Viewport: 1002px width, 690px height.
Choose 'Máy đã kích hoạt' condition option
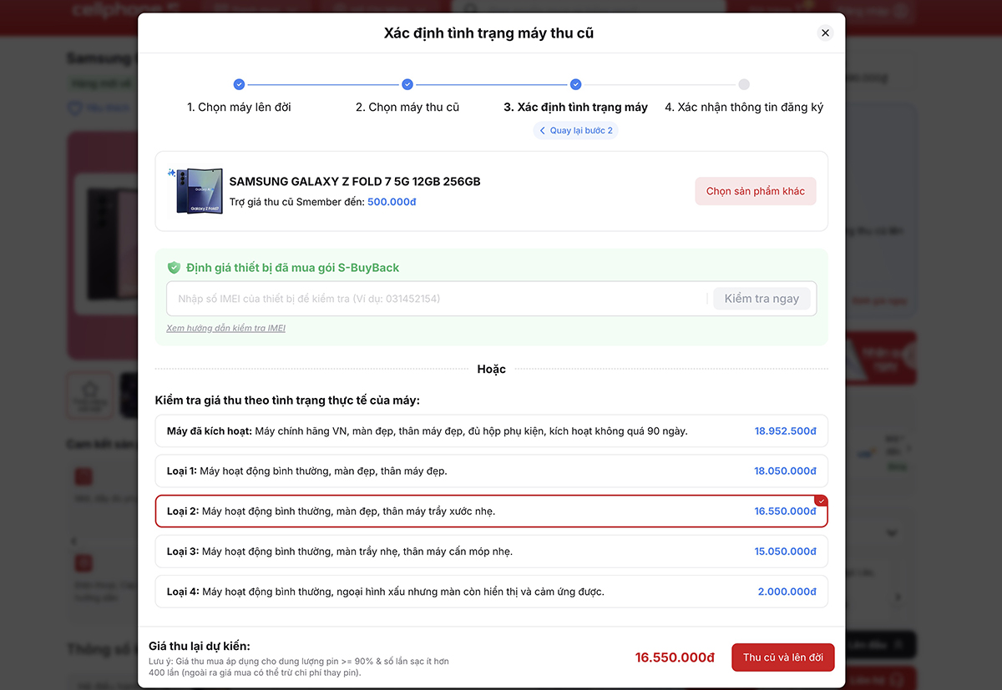[491, 431]
